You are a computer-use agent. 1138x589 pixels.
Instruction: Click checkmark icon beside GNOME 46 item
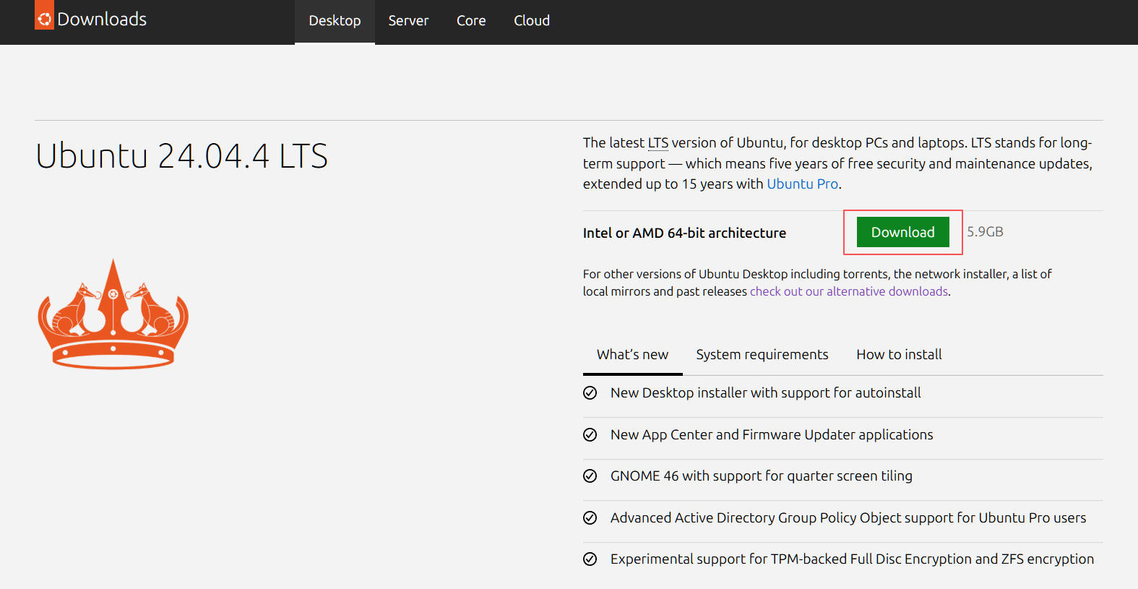point(590,476)
